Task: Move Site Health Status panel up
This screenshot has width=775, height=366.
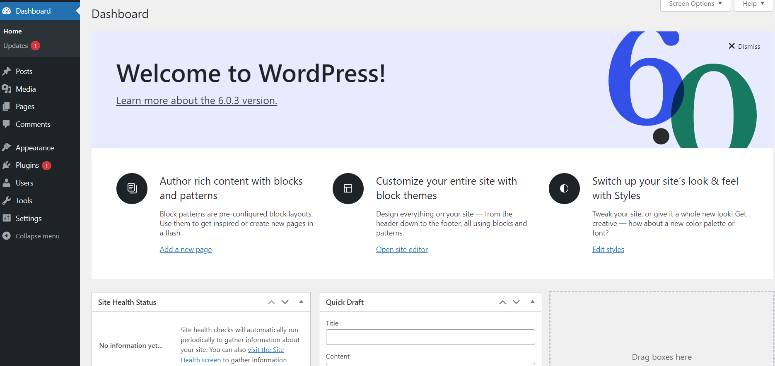Action: point(271,302)
